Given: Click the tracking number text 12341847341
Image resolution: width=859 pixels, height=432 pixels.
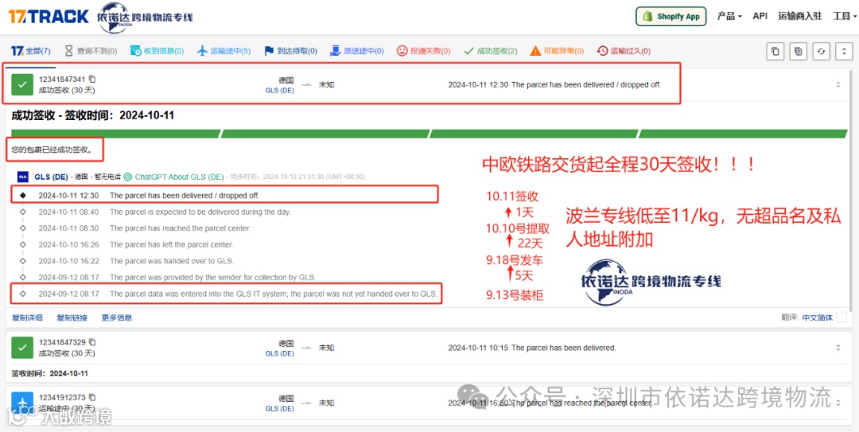Looking at the screenshot, I should (62, 79).
